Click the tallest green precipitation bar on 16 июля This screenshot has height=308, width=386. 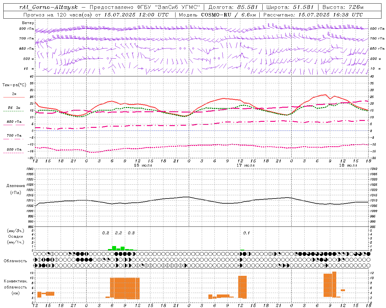tap(114, 248)
